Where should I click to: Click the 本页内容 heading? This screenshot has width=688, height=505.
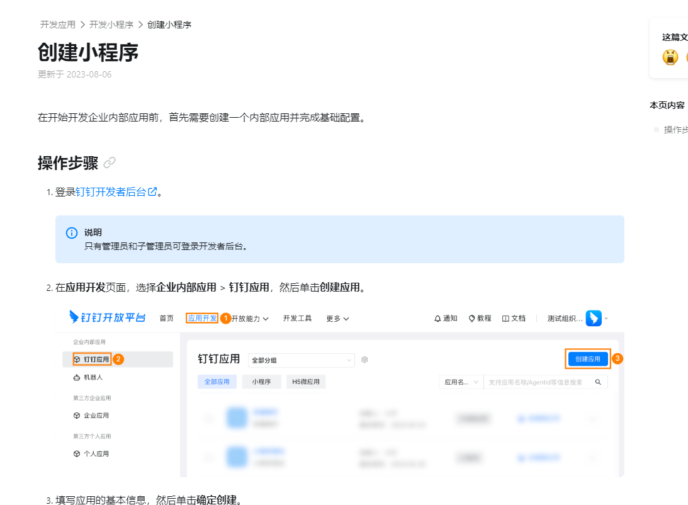pos(667,105)
